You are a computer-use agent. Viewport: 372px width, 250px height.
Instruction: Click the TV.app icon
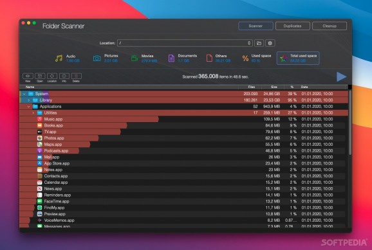[40, 132]
